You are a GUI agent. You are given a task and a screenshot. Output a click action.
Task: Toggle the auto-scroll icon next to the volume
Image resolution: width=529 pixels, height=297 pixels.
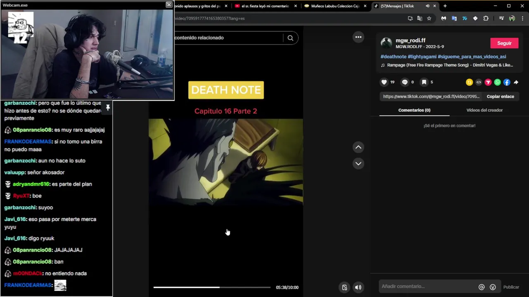[x=345, y=288]
